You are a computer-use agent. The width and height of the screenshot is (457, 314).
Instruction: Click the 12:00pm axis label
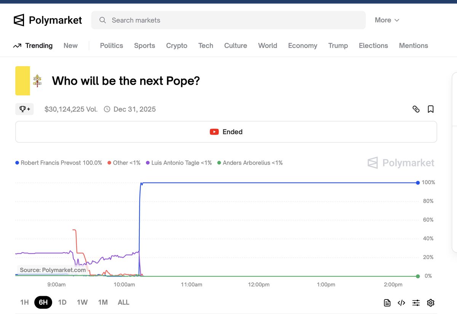(x=259, y=285)
